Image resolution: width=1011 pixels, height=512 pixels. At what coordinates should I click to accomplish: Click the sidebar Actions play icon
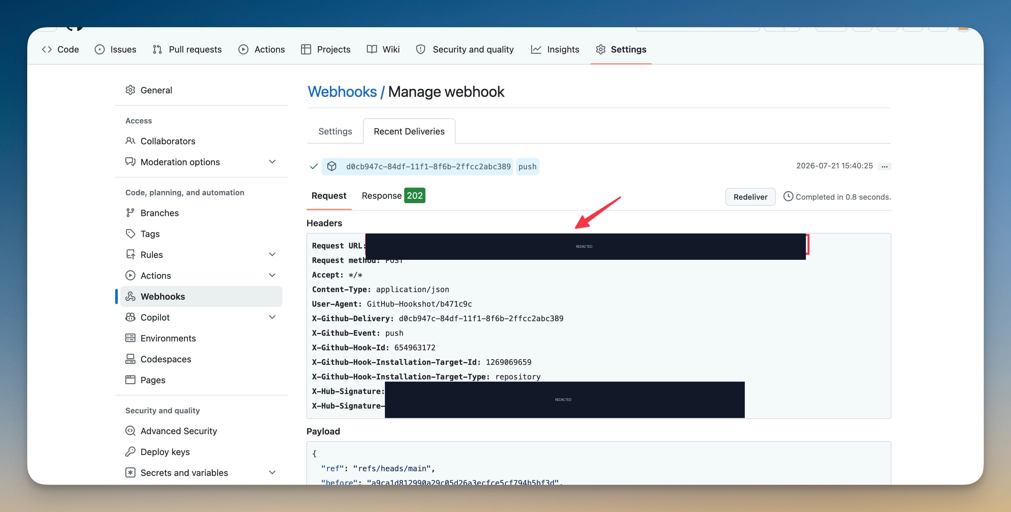coord(130,275)
